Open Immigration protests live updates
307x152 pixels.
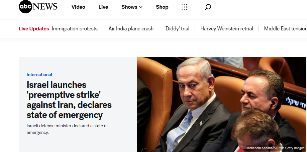pyautogui.click(x=74, y=29)
